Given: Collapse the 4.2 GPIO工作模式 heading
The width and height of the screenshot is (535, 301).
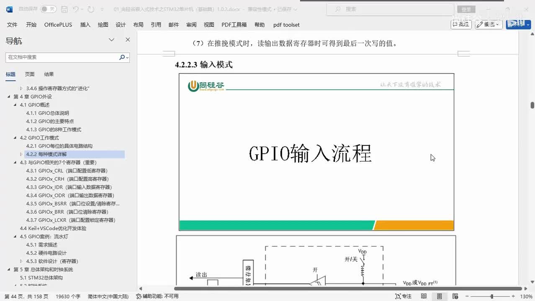Looking at the screenshot, I should [x=15, y=138].
